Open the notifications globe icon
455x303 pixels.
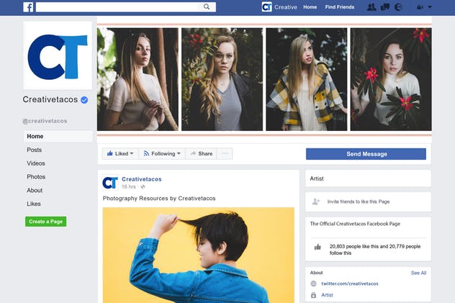coord(398,7)
